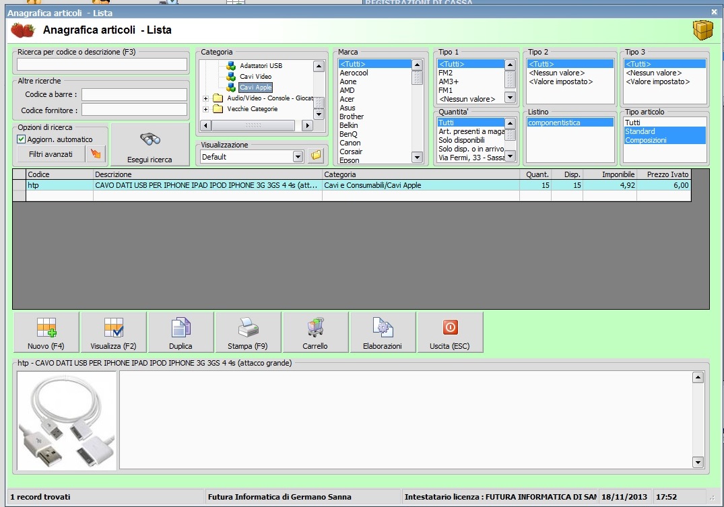Click the binoculars Esegui ricerca icon
This screenshot has width=724, height=507.
tap(150, 139)
